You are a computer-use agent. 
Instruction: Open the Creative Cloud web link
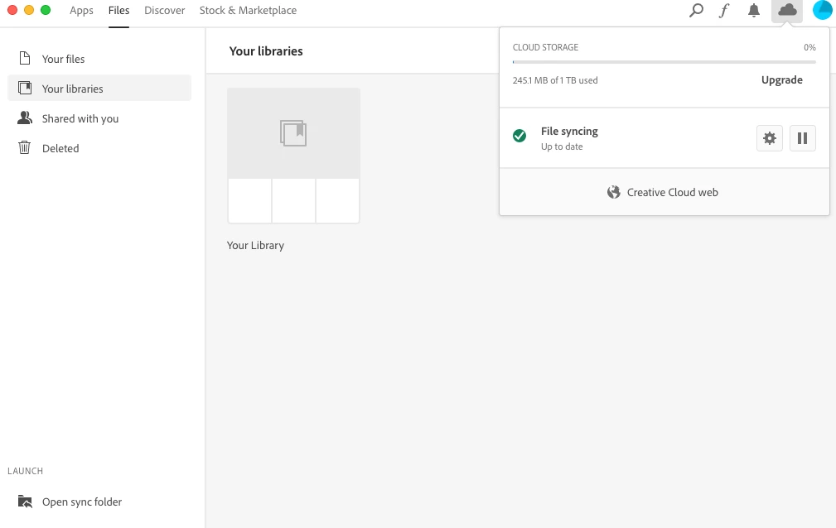[672, 192]
